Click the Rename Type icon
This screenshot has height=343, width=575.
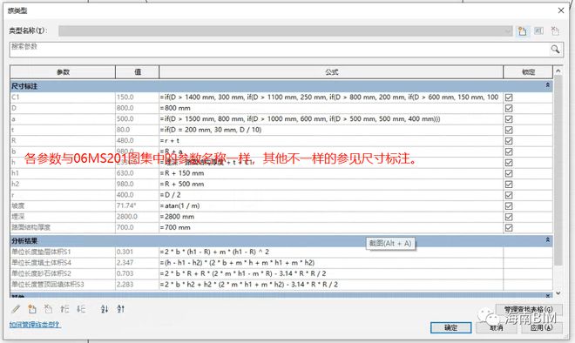(x=538, y=30)
